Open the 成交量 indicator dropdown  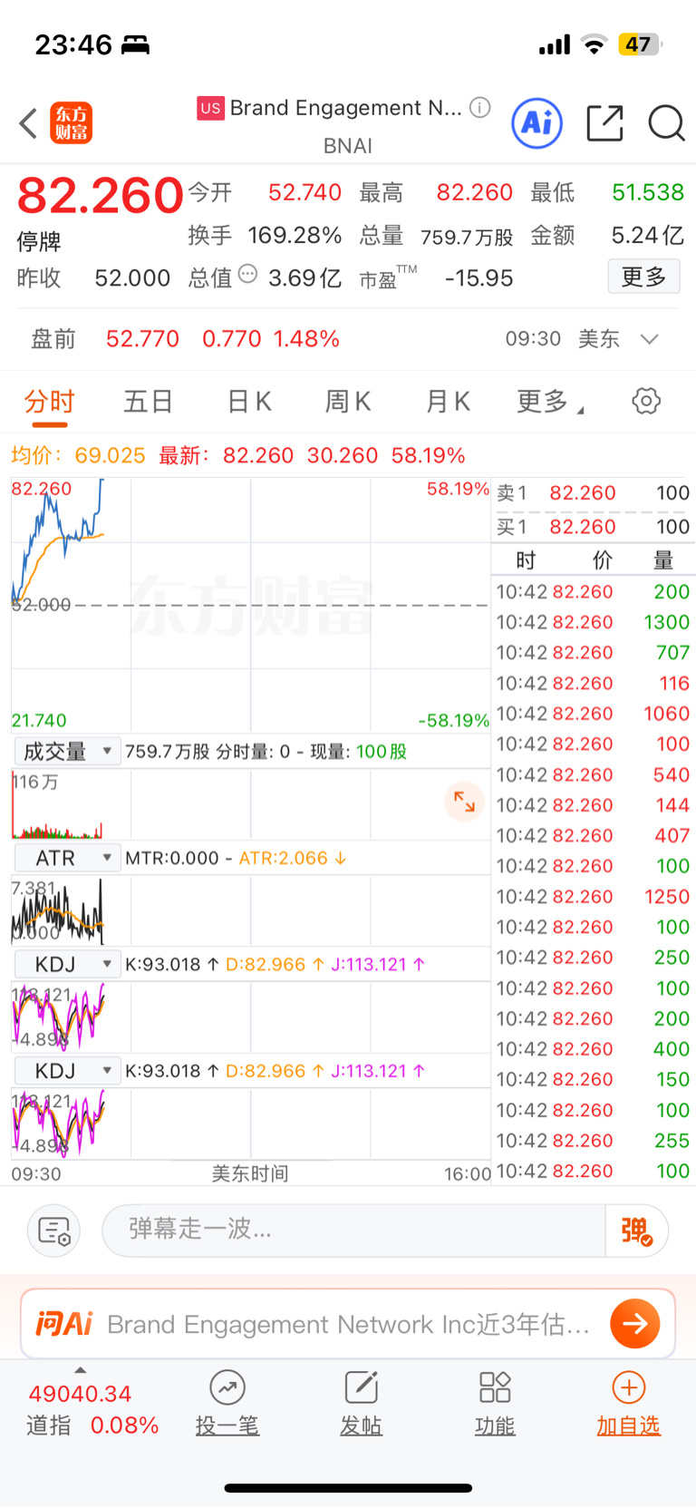(67, 752)
